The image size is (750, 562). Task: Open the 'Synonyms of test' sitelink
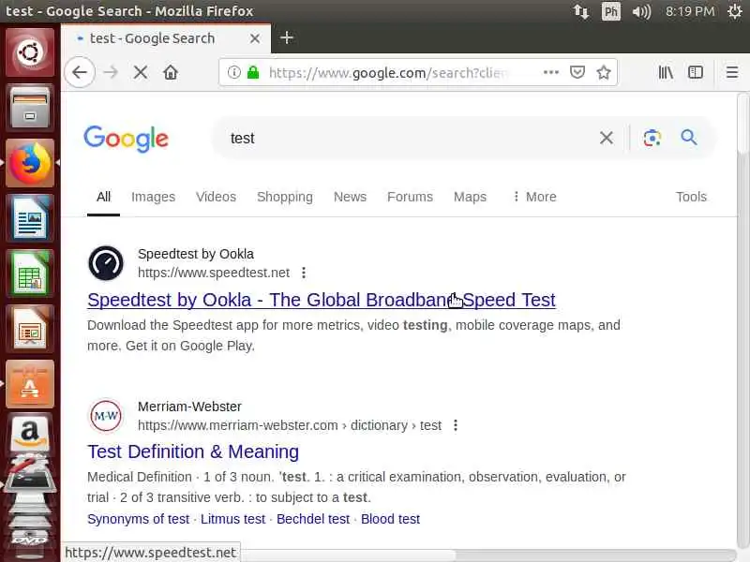[x=138, y=519]
